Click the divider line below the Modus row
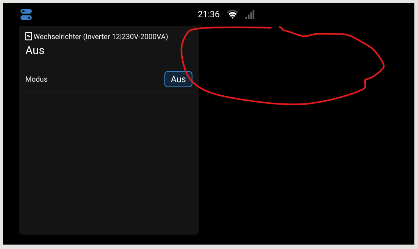This screenshot has width=418, height=249. (109, 92)
